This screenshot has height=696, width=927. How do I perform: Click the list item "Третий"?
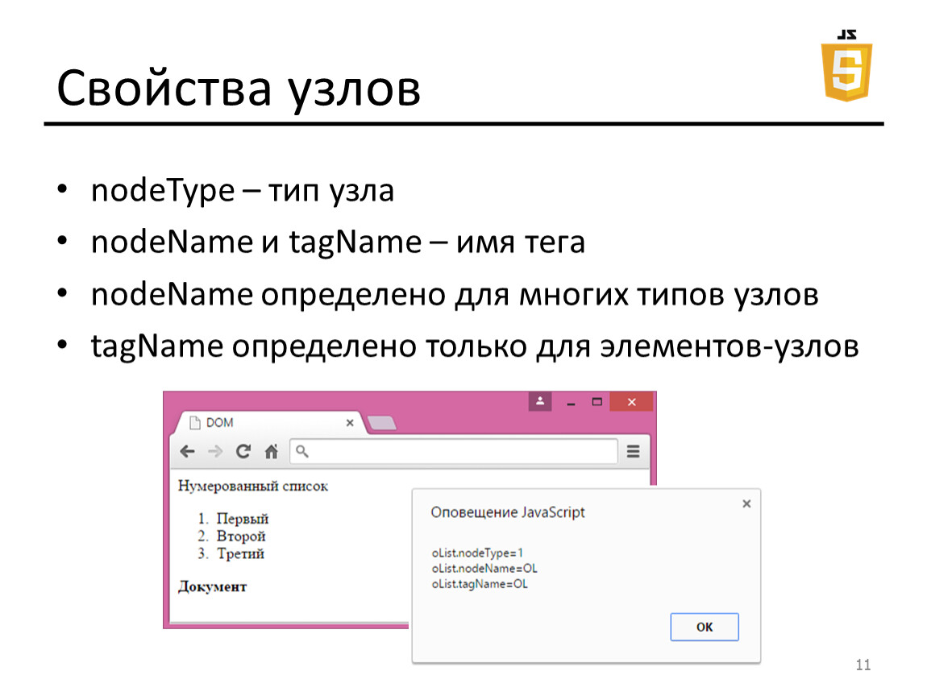click(x=240, y=553)
